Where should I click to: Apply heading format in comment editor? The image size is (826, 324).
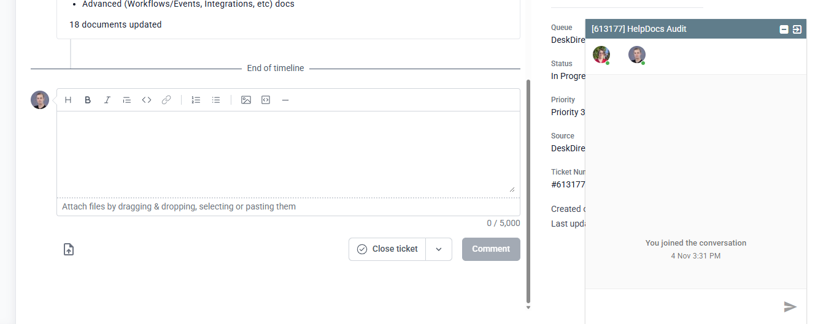pos(68,100)
